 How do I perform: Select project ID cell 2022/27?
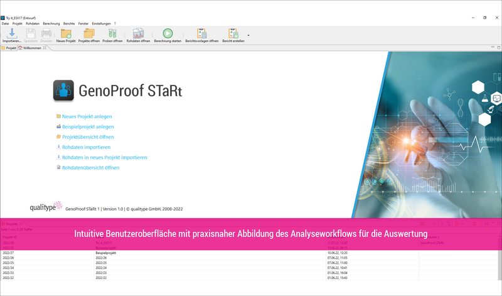[8, 253]
